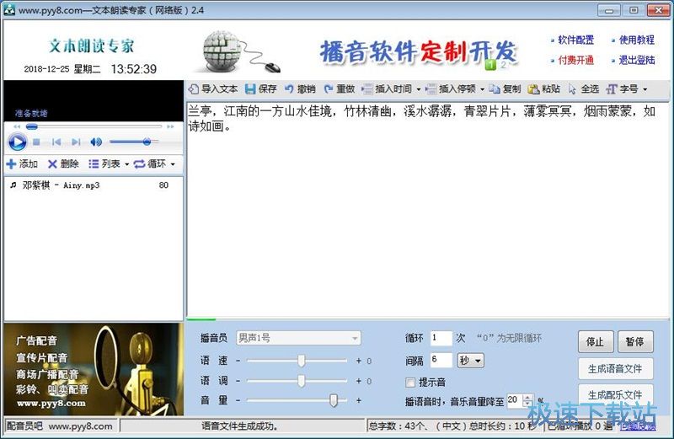Click the 播音软件定制开发 banner
Image resolution: width=674 pixels, height=439 pixels.
click(418, 52)
